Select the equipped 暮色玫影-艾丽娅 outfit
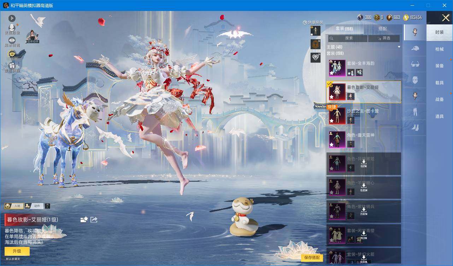Screen dimensions: 453x266 [x=364, y=92]
